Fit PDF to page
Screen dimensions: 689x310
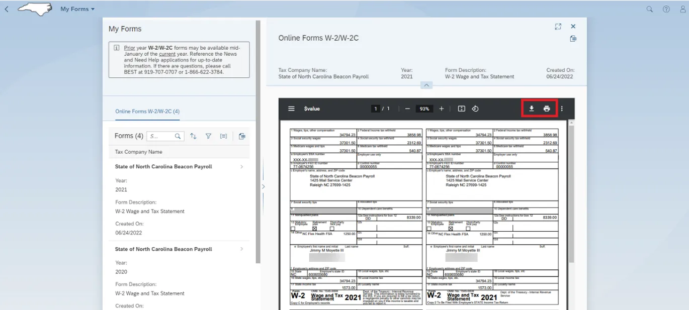point(462,109)
